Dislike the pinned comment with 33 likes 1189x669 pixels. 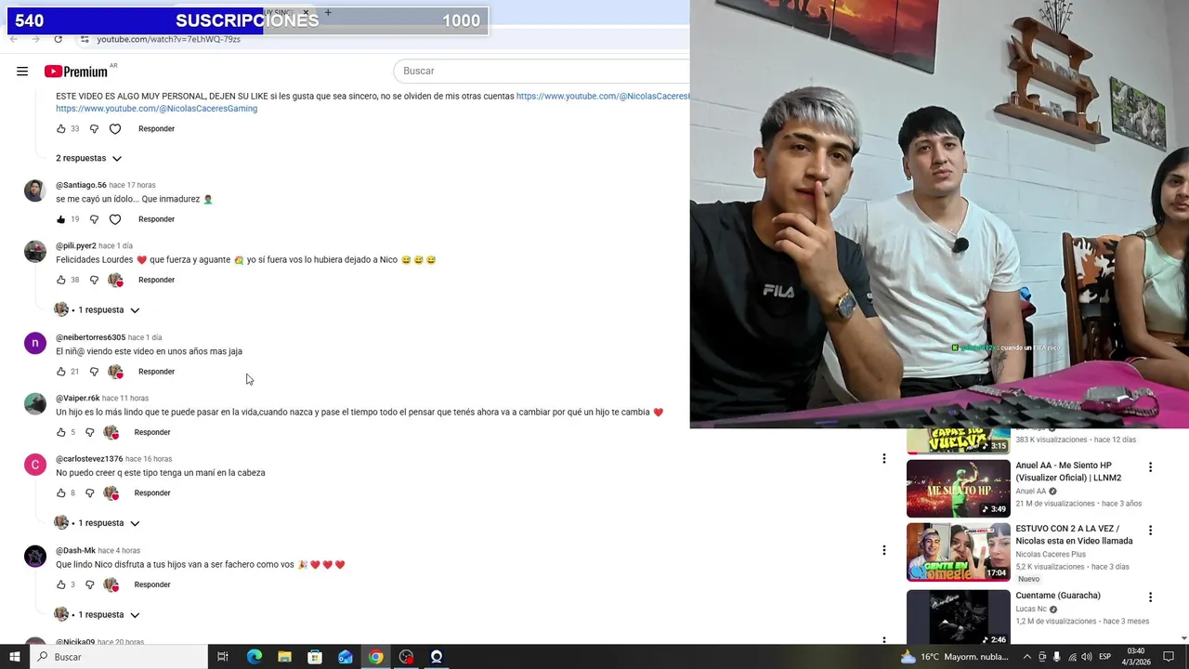tap(94, 129)
